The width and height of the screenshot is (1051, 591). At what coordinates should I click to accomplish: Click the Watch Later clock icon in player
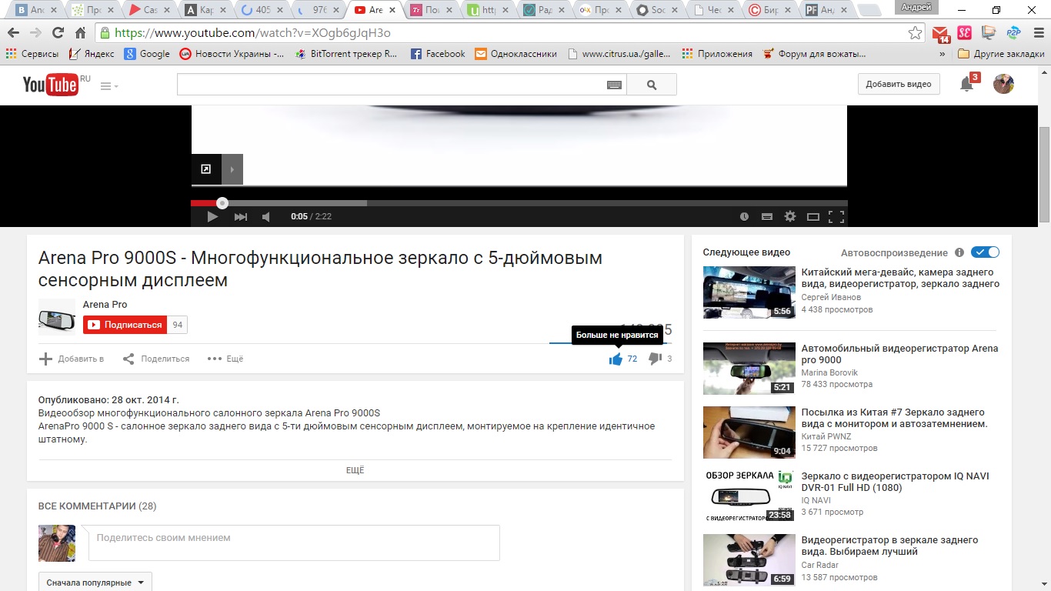tap(744, 217)
